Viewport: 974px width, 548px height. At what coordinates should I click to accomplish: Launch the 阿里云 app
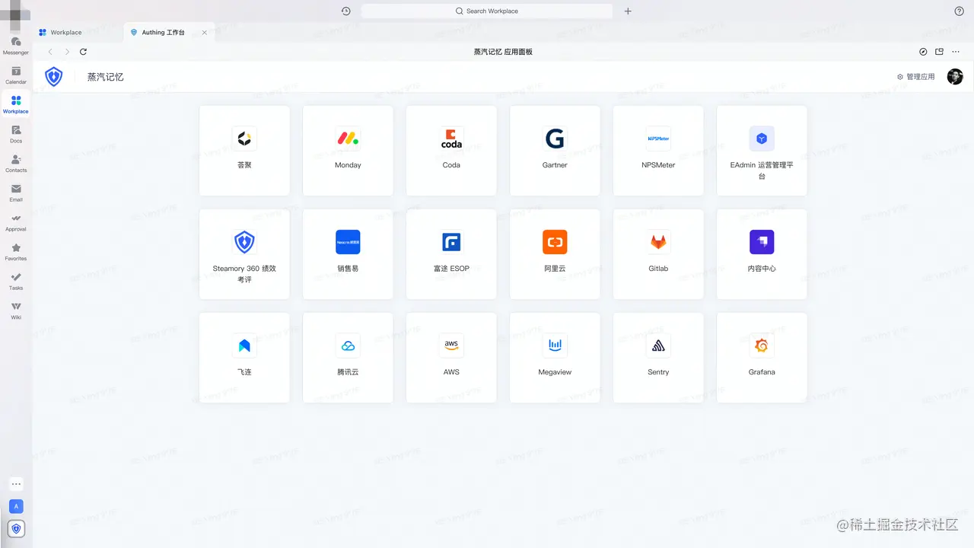(555, 254)
